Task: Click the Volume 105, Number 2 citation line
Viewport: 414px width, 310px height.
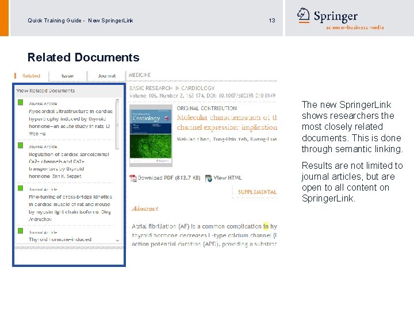Action: click(x=202, y=95)
